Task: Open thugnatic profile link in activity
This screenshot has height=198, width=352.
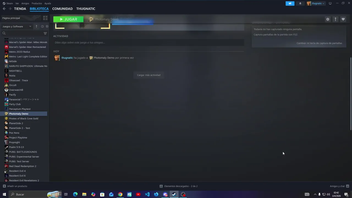Action: point(67,58)
